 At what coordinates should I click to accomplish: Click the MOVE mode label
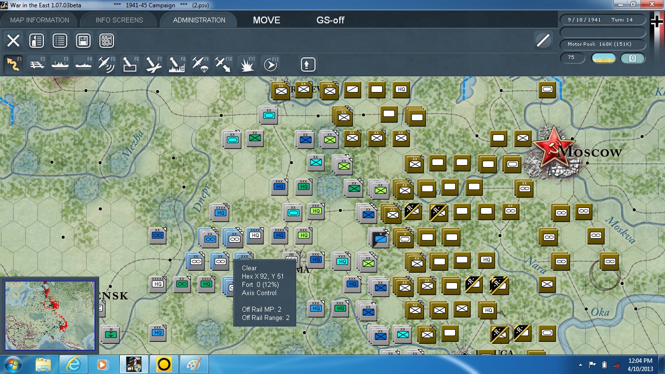tap(266, 20)
